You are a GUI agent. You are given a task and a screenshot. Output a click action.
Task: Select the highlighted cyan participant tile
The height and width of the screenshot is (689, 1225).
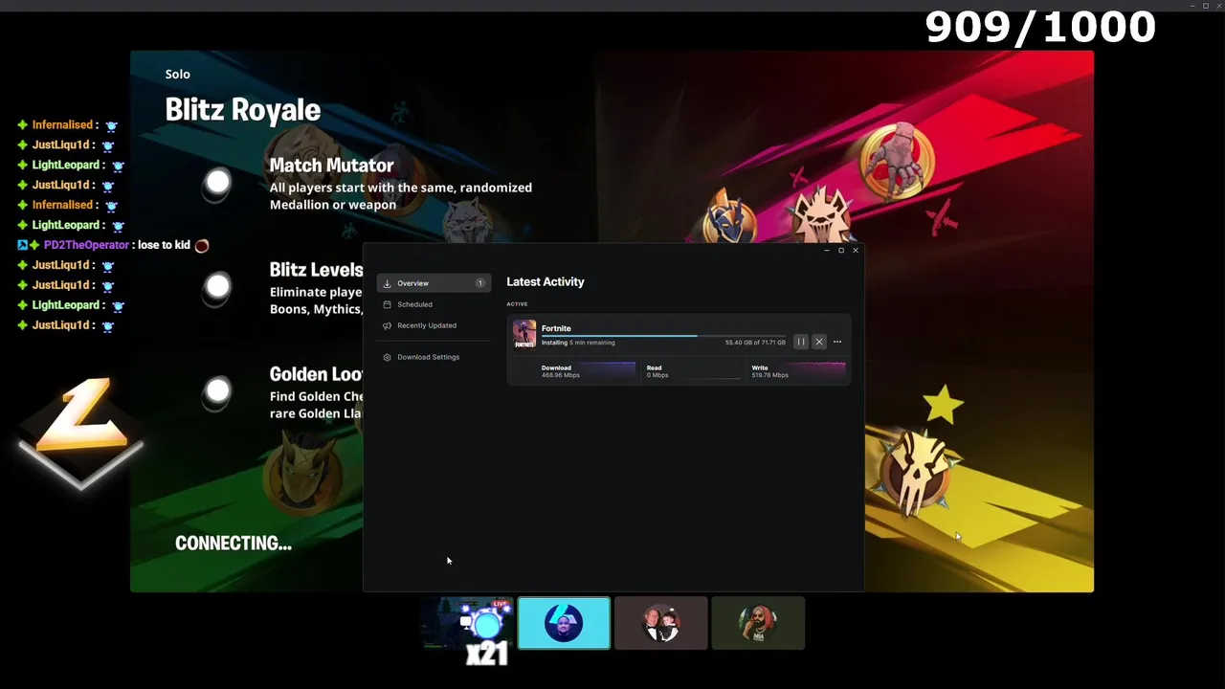click(x=564, y=623)
